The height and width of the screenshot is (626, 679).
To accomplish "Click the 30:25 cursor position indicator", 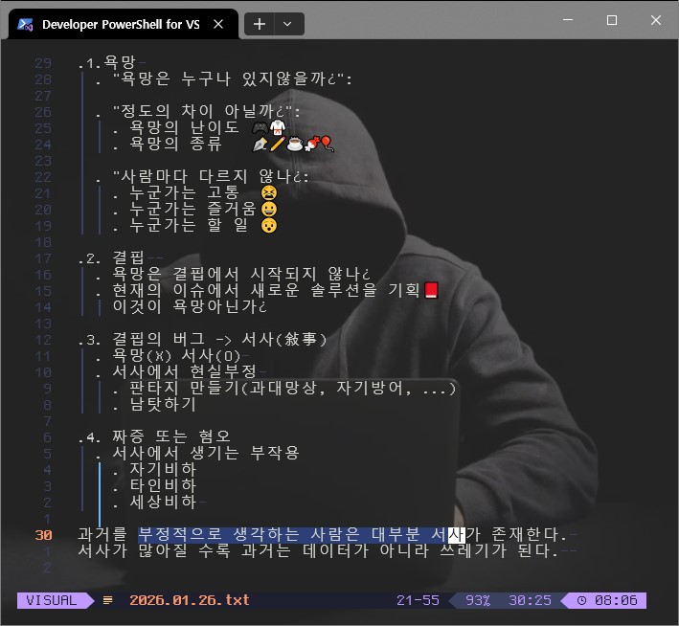I will [530, 600].
